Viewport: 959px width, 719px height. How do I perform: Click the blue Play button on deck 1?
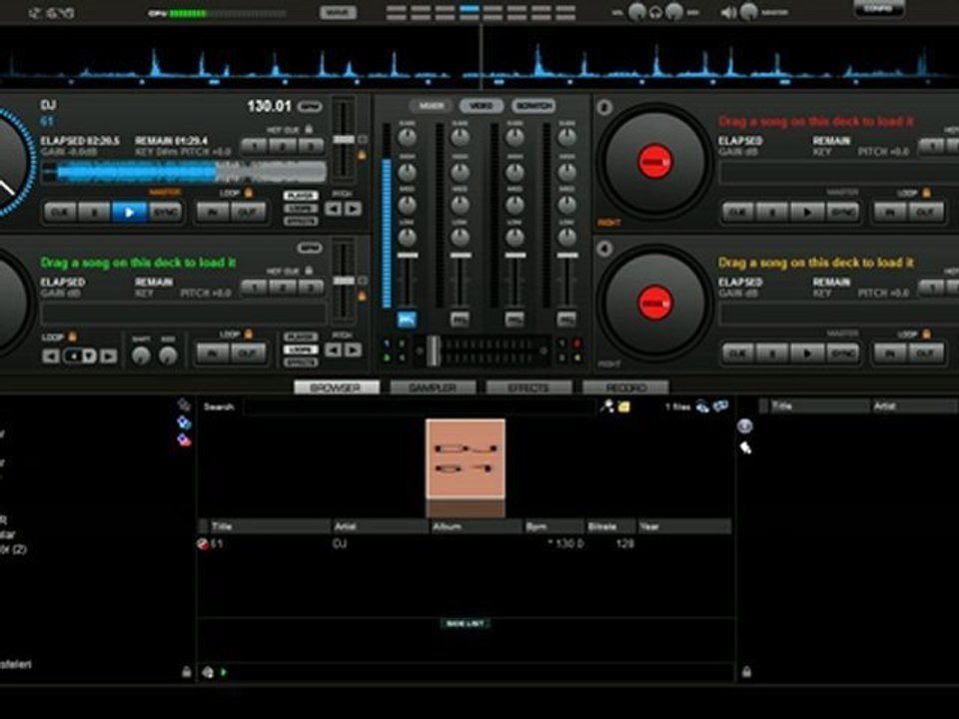[129, 212]
